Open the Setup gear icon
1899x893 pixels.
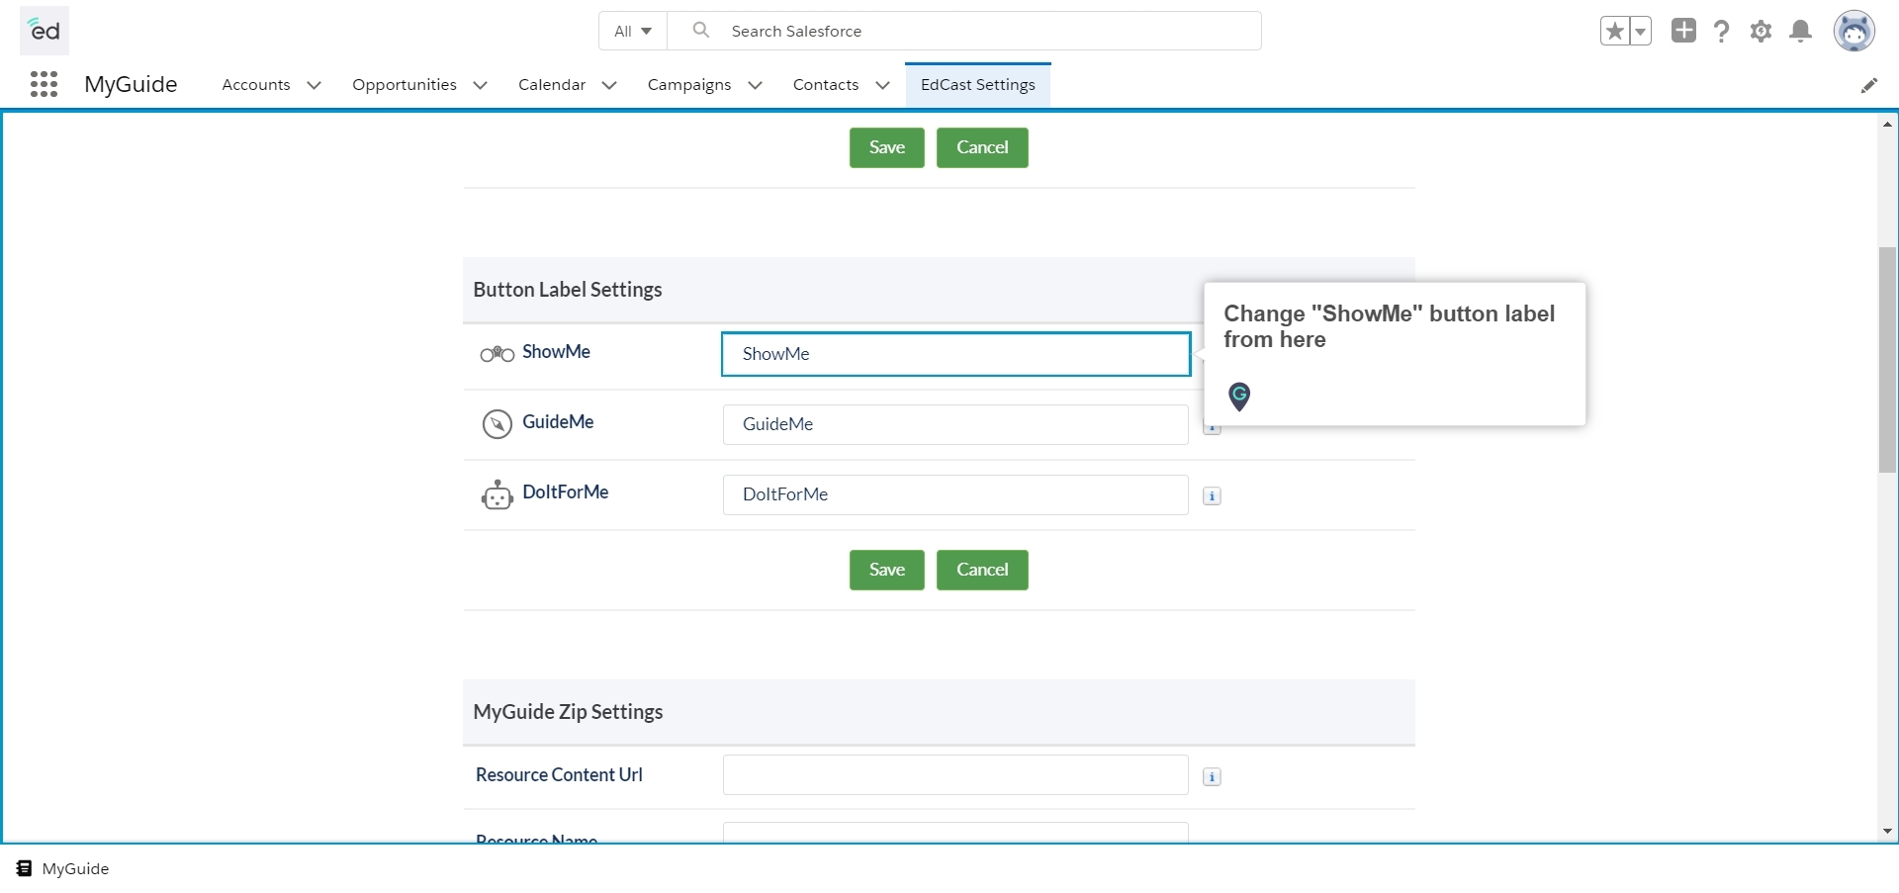1761,31
